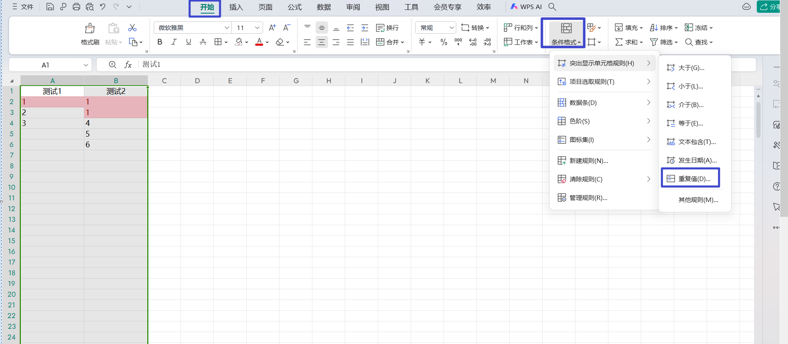Increase font size with A+ icon
788x344 pixels.
[x=272, y=28]
